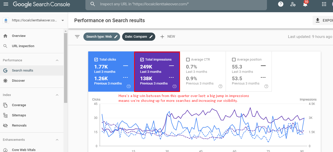This screenshot has height=152, width=333.
Task: Open help icon on Average CTR card
Action: 221,86
